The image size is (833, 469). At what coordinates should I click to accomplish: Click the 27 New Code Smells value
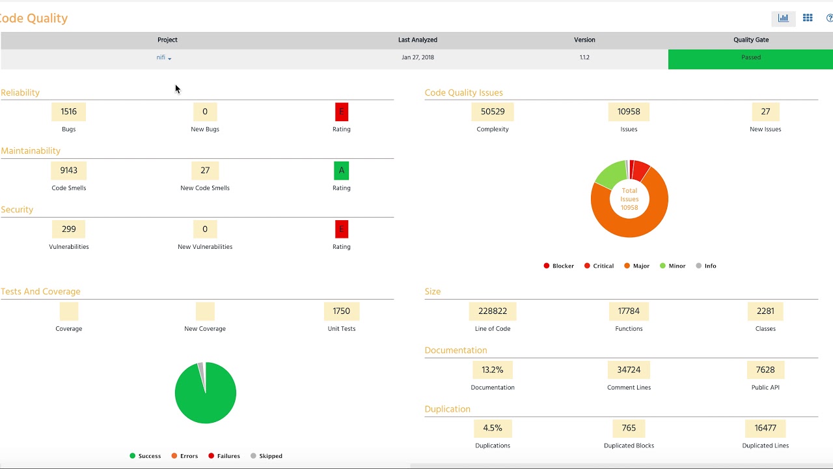click(x=205, y=171)
